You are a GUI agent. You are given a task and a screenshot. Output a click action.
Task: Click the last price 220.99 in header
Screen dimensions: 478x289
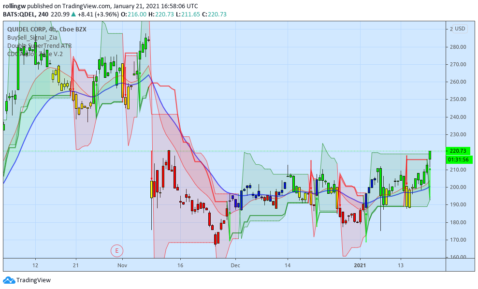click(60, 14)
